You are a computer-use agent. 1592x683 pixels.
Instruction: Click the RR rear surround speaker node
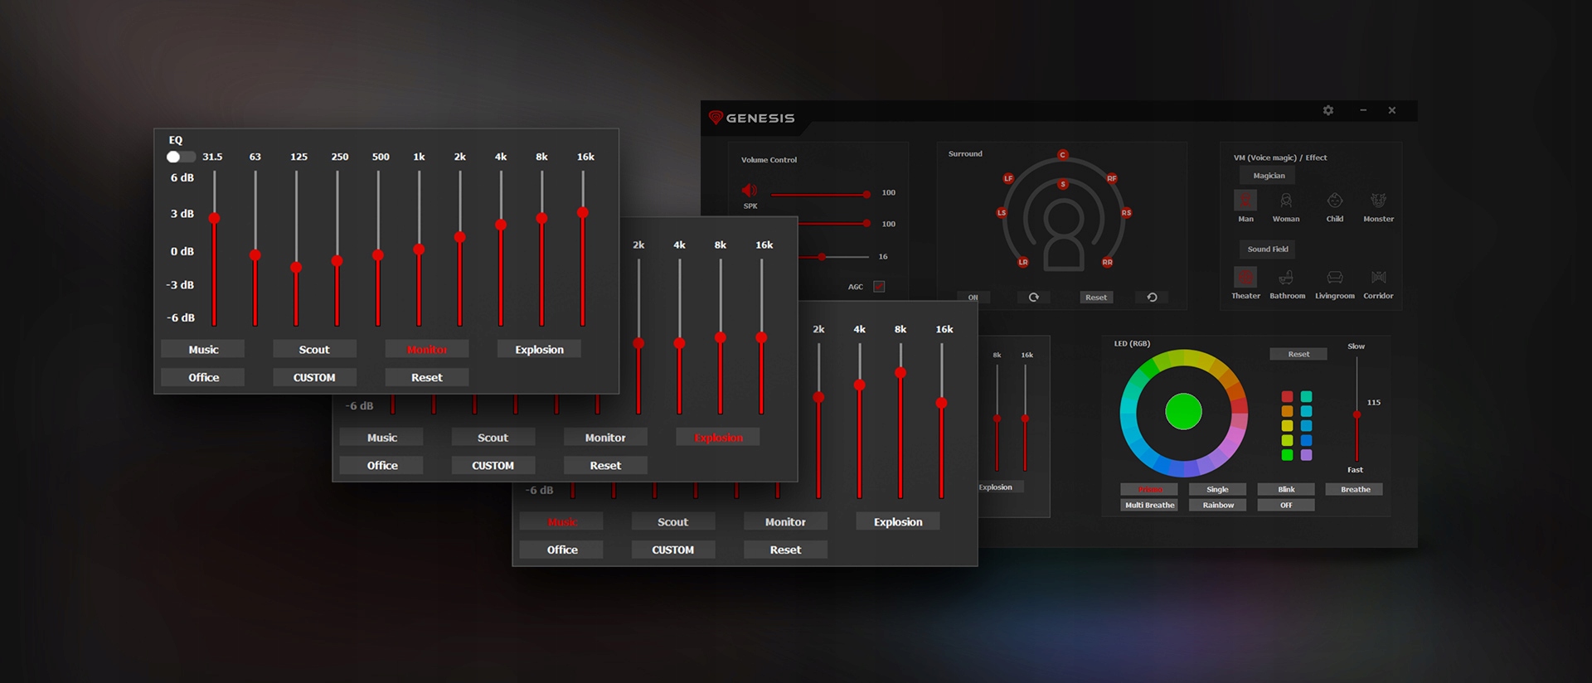(x=1107, y=262)
